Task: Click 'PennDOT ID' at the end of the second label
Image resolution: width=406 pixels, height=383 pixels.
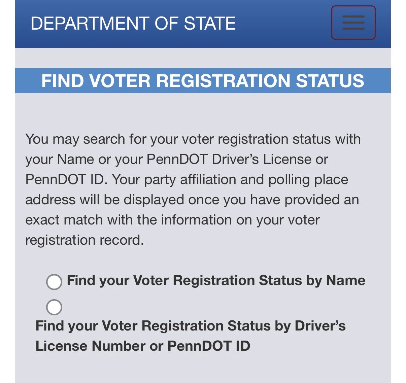Action: tap(209, 346)
